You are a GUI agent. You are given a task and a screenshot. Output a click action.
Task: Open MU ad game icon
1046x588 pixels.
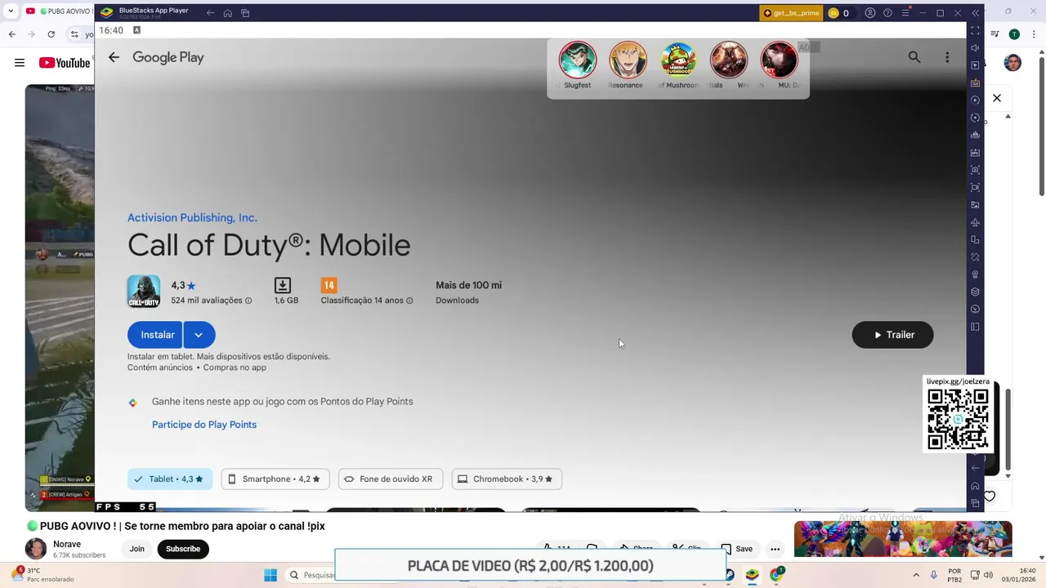coord(779,60)
